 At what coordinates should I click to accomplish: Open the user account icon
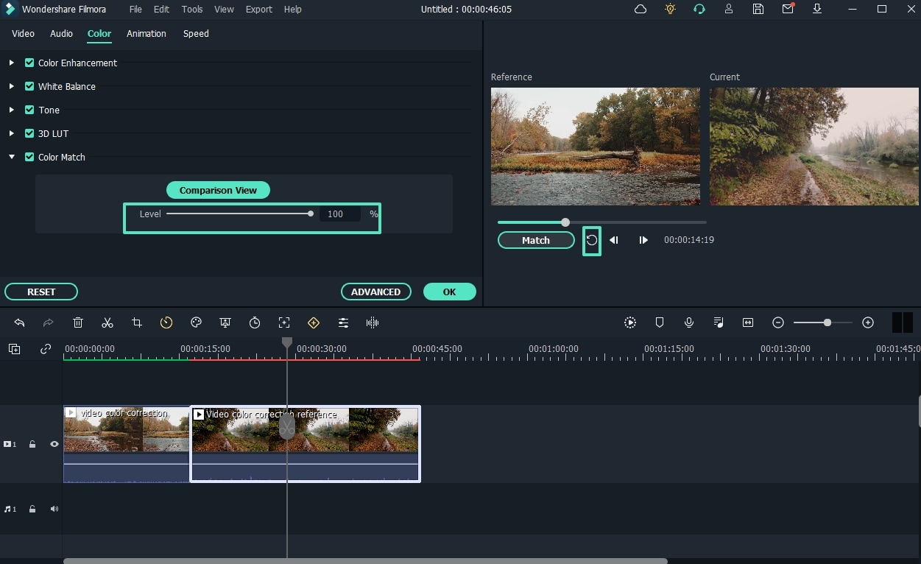[729, 10]
